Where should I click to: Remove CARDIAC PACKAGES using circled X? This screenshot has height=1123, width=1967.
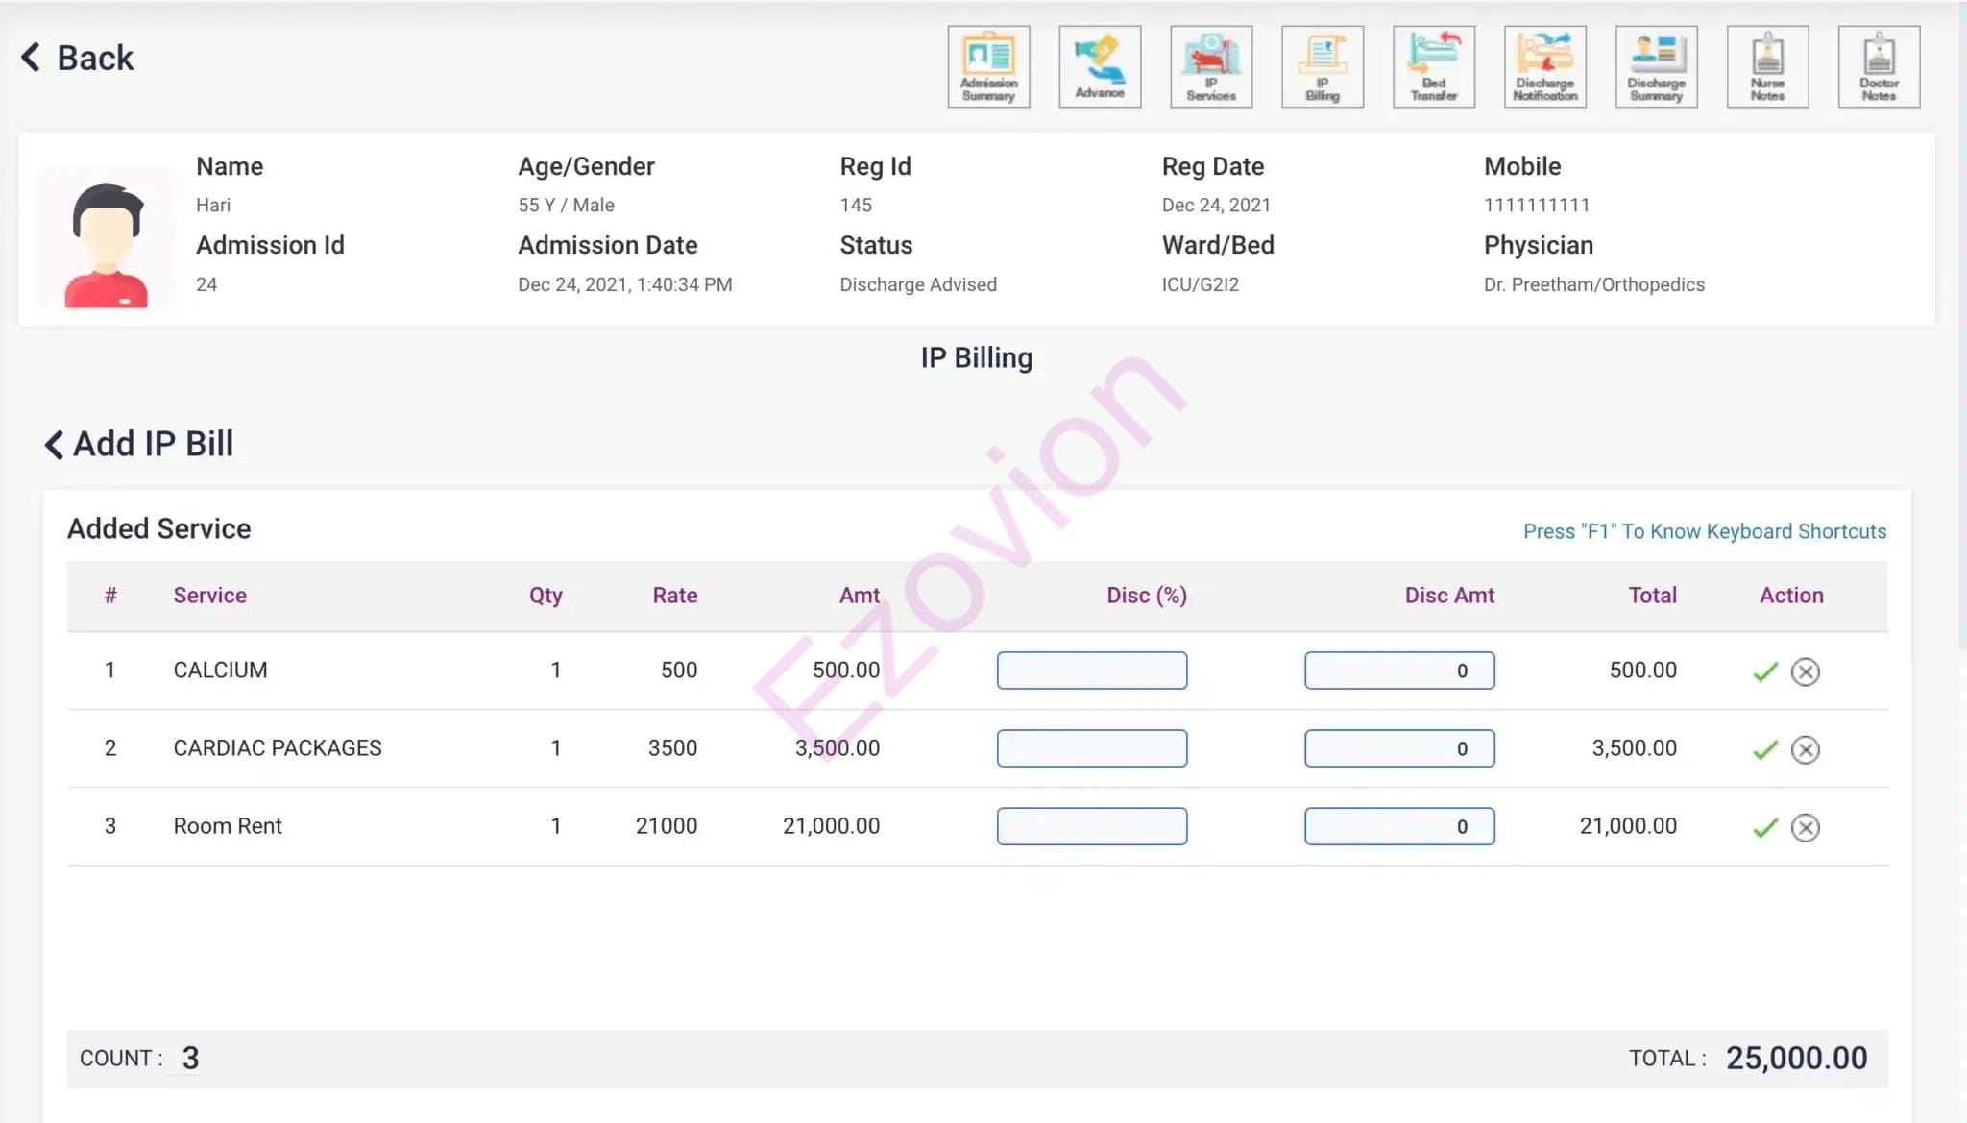click(1806, 749)
